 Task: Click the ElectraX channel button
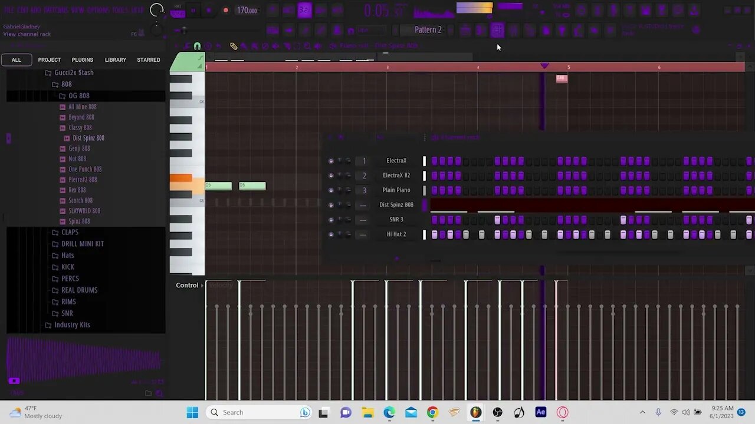click(396, 161)
